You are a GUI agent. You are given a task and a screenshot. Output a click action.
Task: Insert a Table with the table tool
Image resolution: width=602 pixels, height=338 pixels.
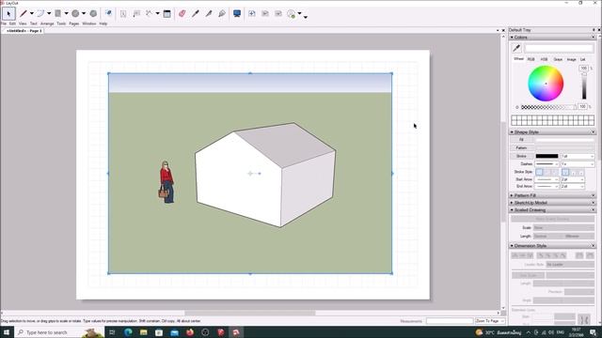pos(167,14)
